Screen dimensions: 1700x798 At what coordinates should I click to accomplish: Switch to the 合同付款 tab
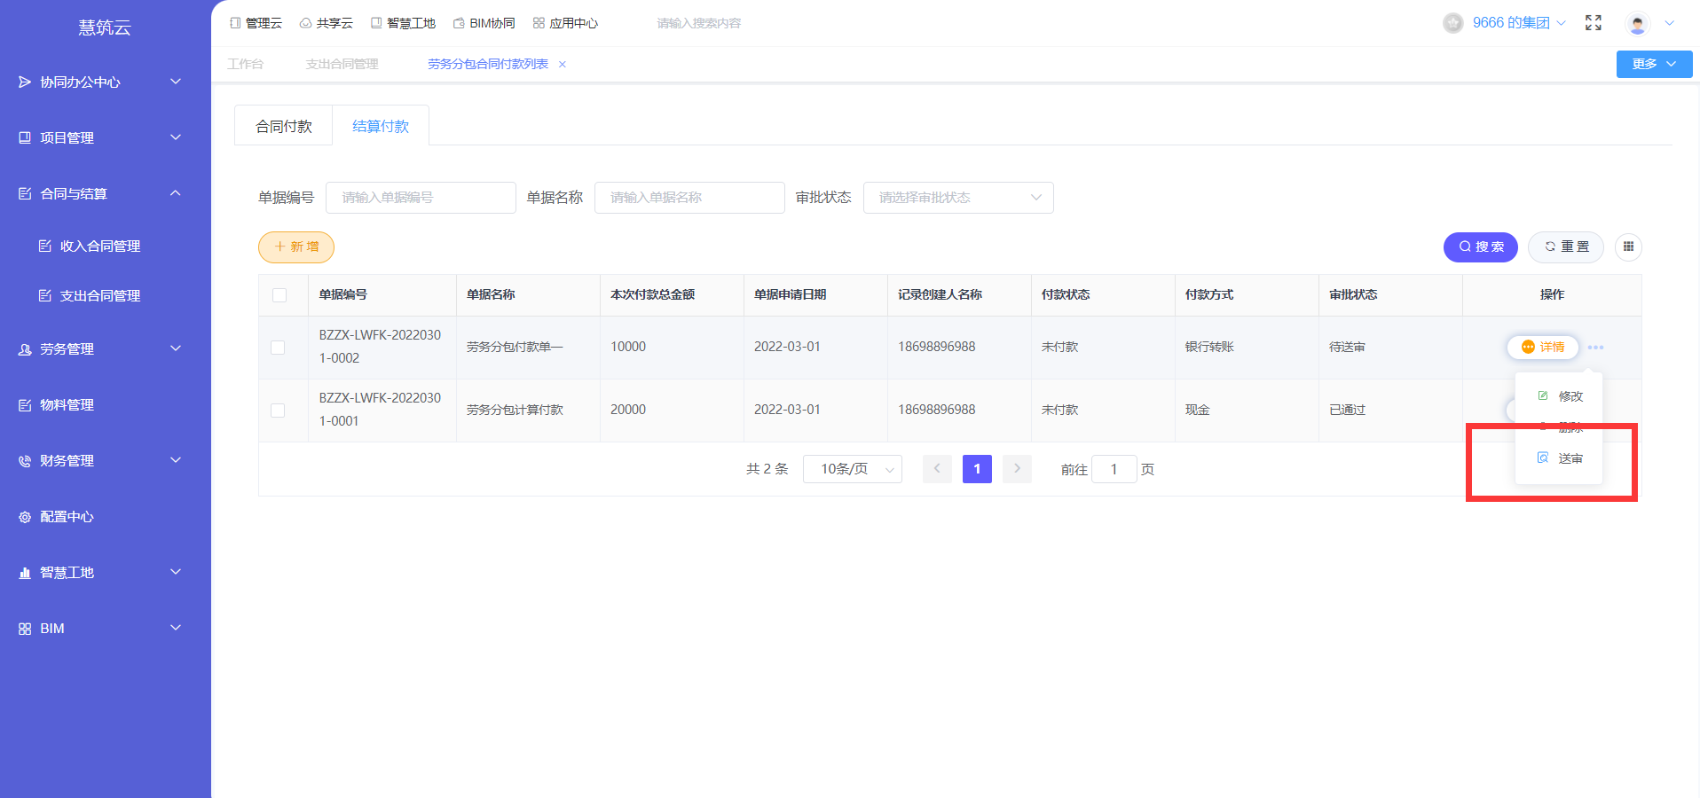coord(284,126)
